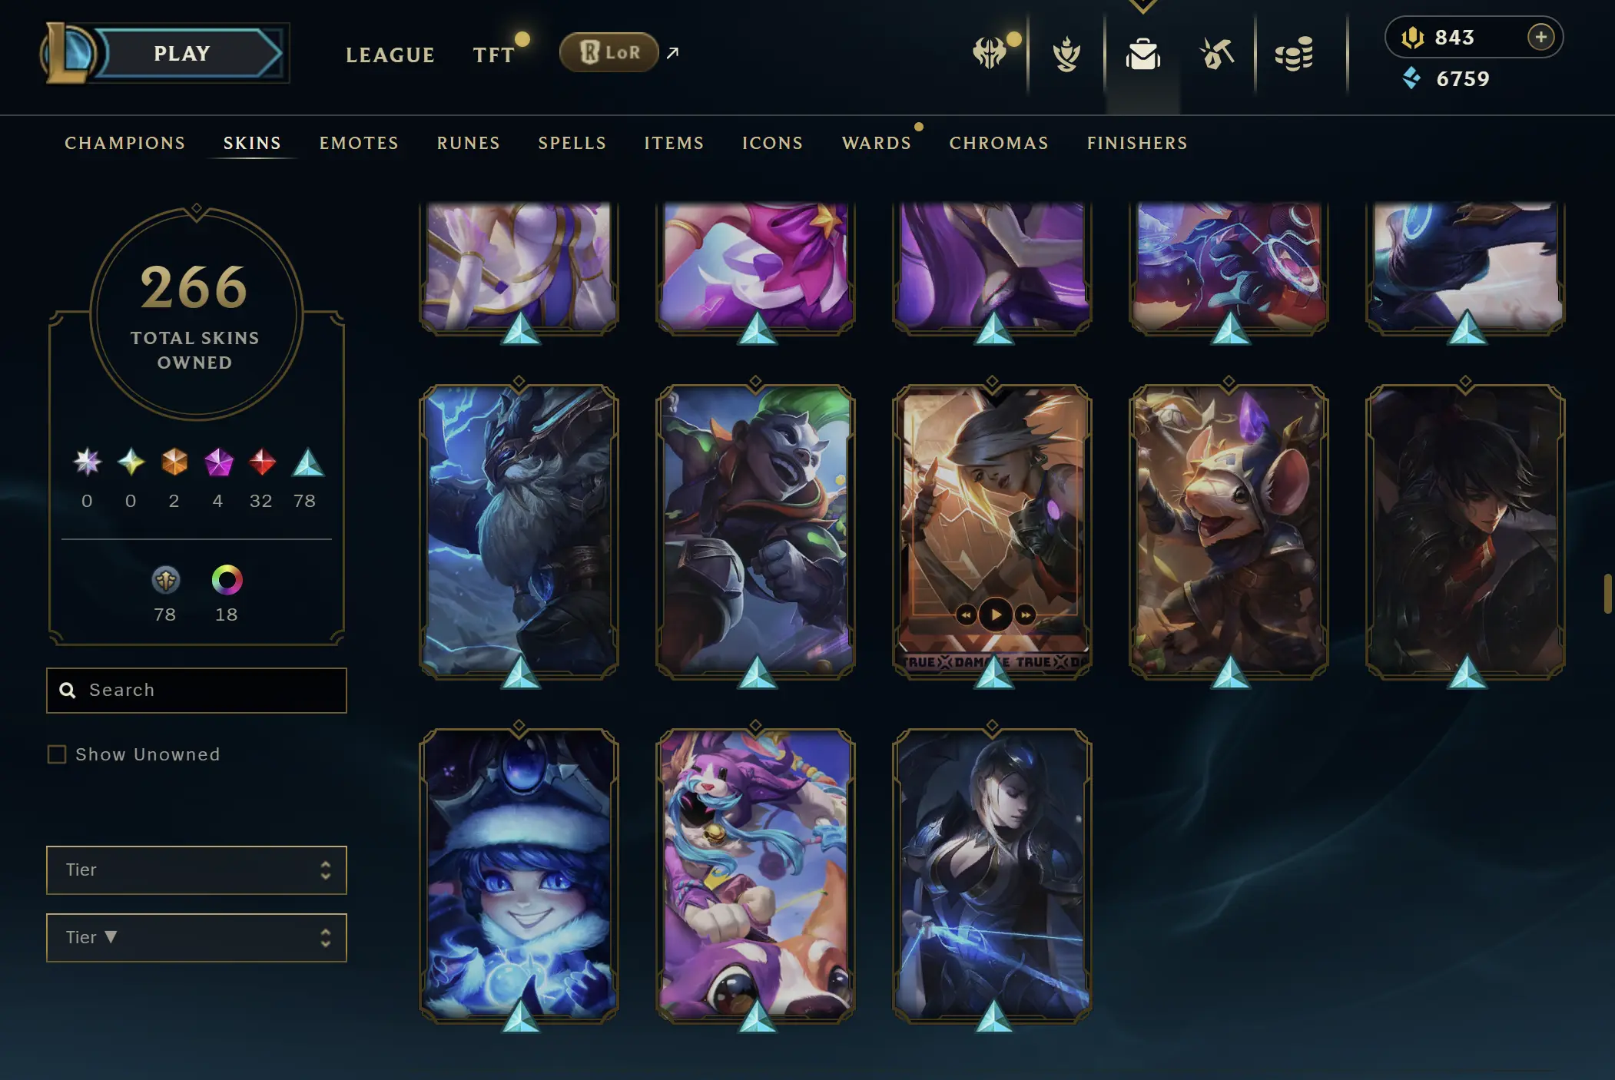Open the Profile laurel icon
The height and width of the screenshot is (1080, 1615).
coord(1066,55)
